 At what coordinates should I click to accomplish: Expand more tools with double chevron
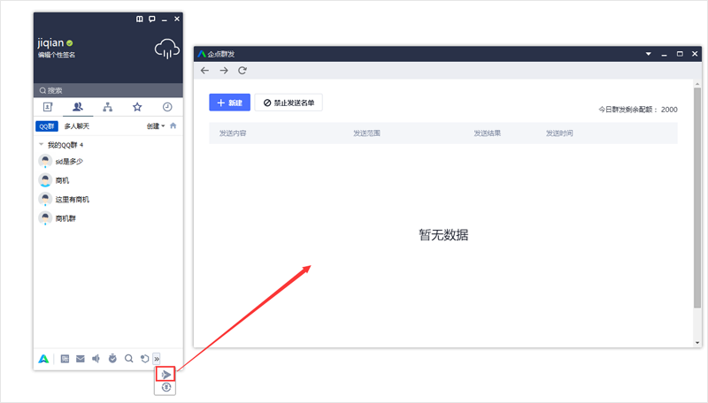pos(157,359)
